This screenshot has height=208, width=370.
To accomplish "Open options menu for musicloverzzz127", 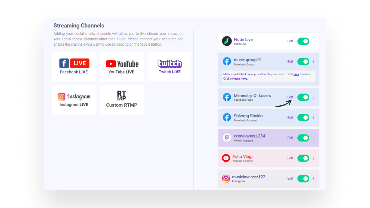I will tap(314, 178).
